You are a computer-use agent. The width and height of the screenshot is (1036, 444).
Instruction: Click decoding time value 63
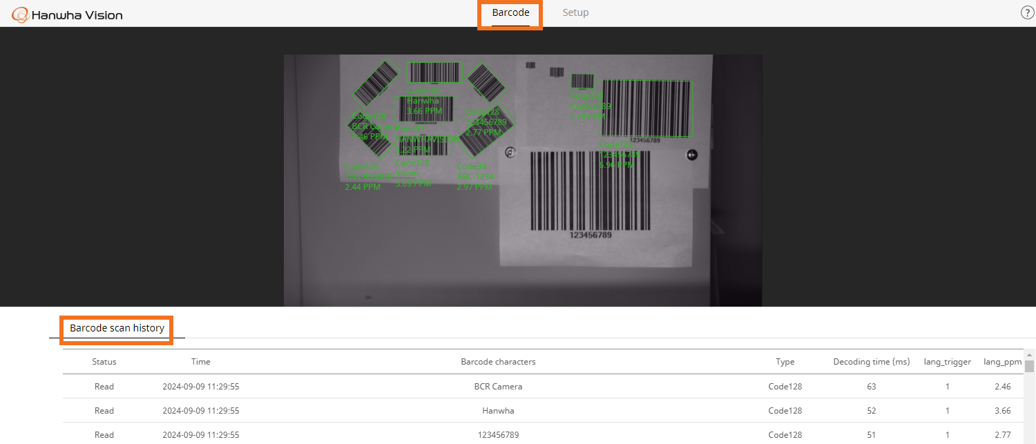[x=872, y=387]
